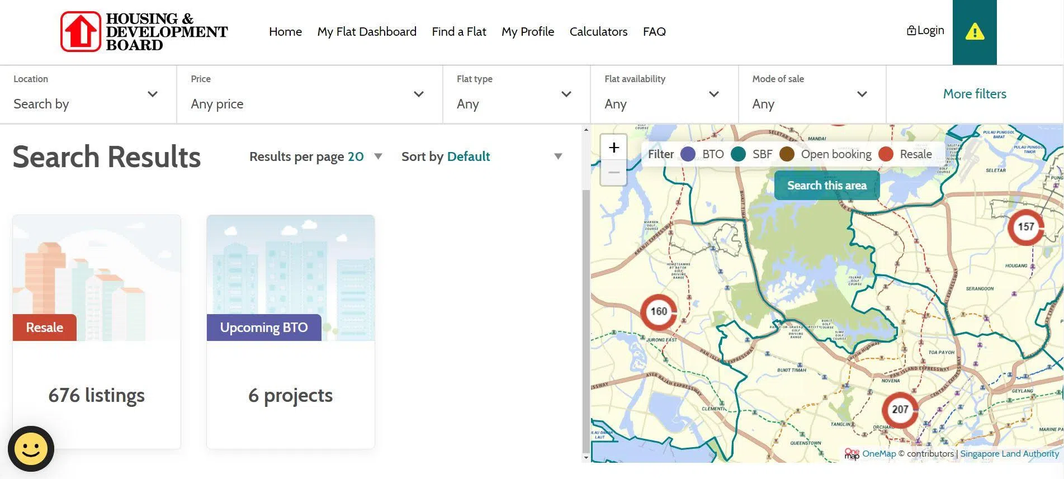Click the 157 resale cluster marker

[1025, 227]
